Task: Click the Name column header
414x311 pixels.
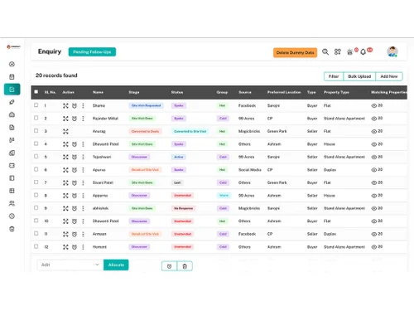Action: coord(98,92)
